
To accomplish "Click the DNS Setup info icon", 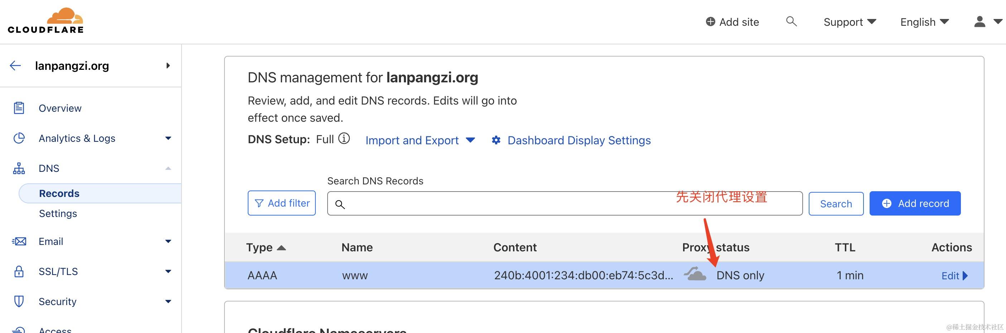I will pyautogui.click(x=344, y=139).
